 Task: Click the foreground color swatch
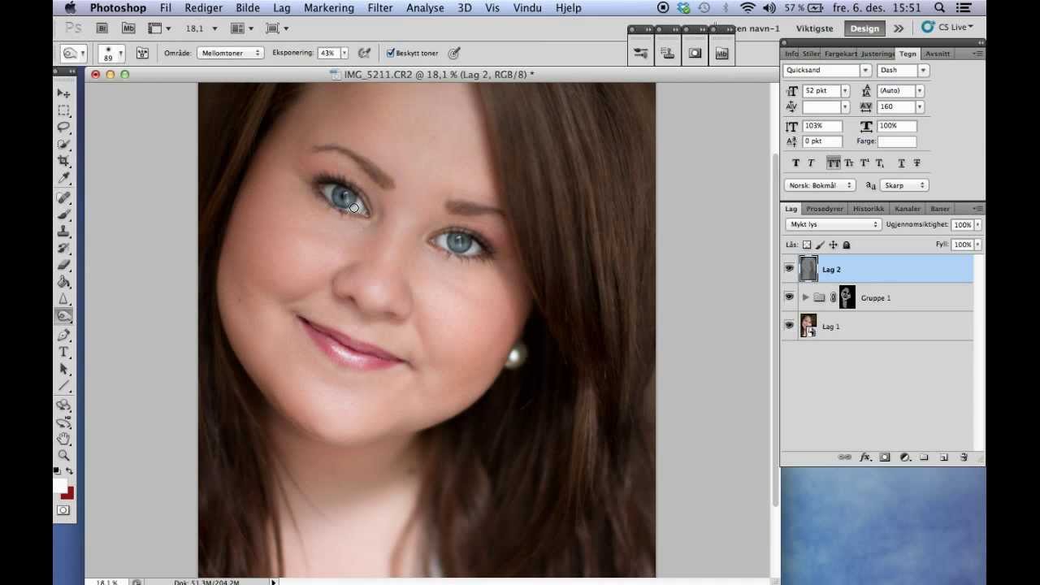tap(59, 485)
